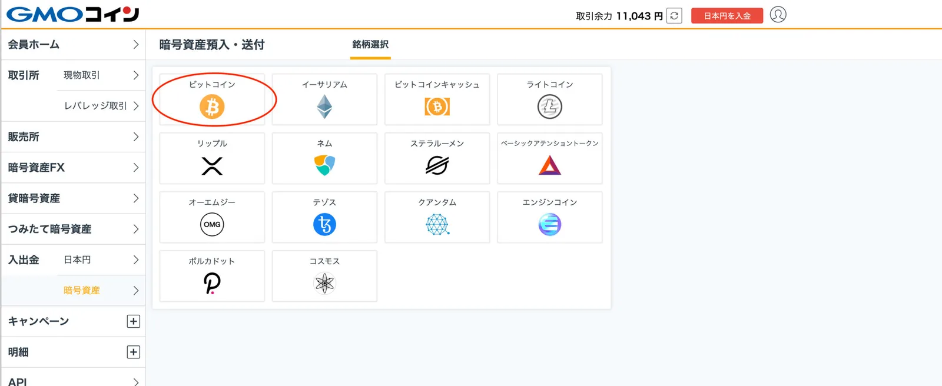Click the 明細 sidebar label

point(18,352)
